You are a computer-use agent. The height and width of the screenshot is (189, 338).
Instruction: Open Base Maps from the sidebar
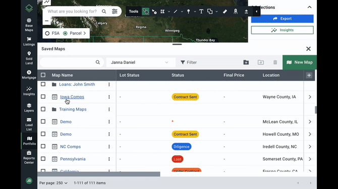pos(29,25)
